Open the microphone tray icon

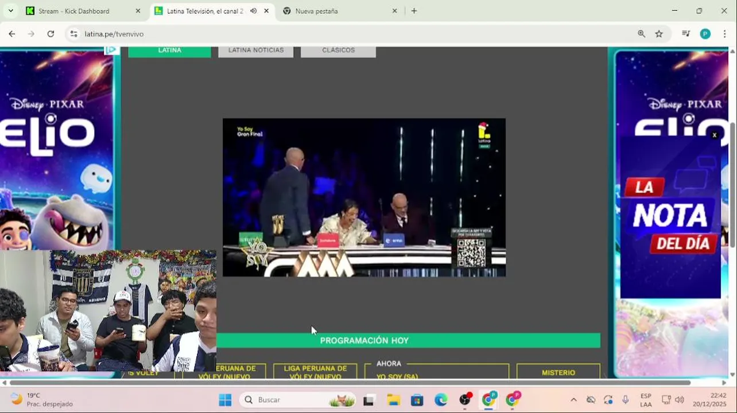click(x=625, y=400)
